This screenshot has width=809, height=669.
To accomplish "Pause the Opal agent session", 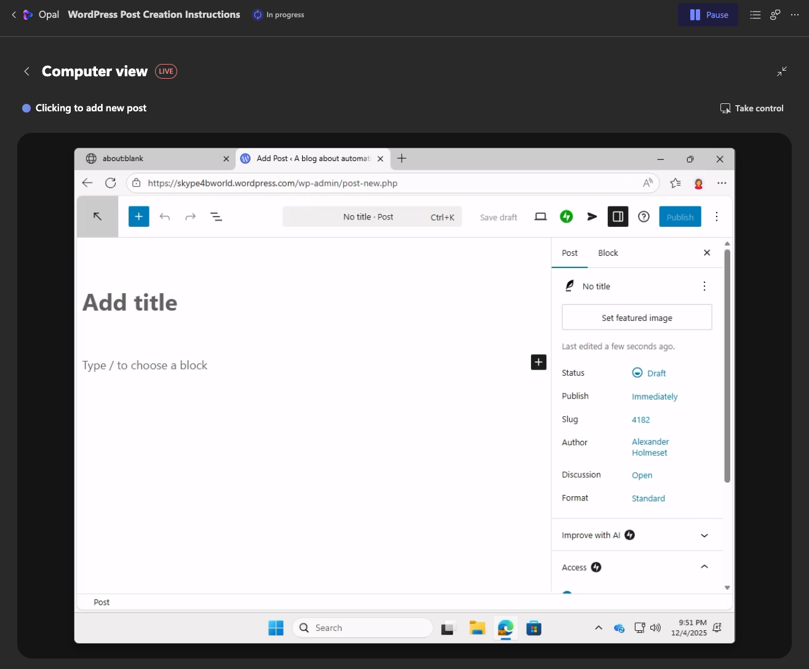I will click(x=708, y=15).
